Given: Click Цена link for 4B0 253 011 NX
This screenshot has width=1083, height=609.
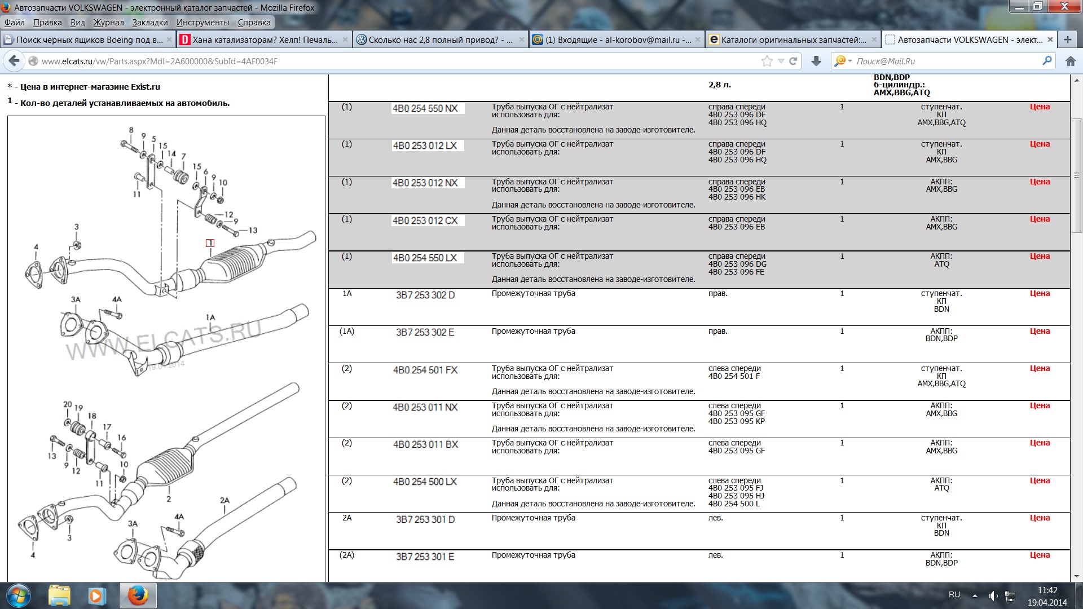Looking at the screenshot, I should point(1040,405).
